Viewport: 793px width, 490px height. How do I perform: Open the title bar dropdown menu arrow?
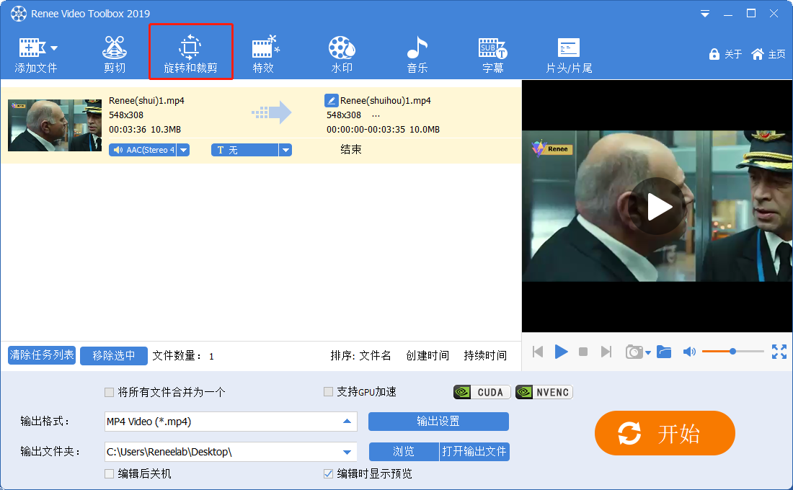click(x=704, y=14)
